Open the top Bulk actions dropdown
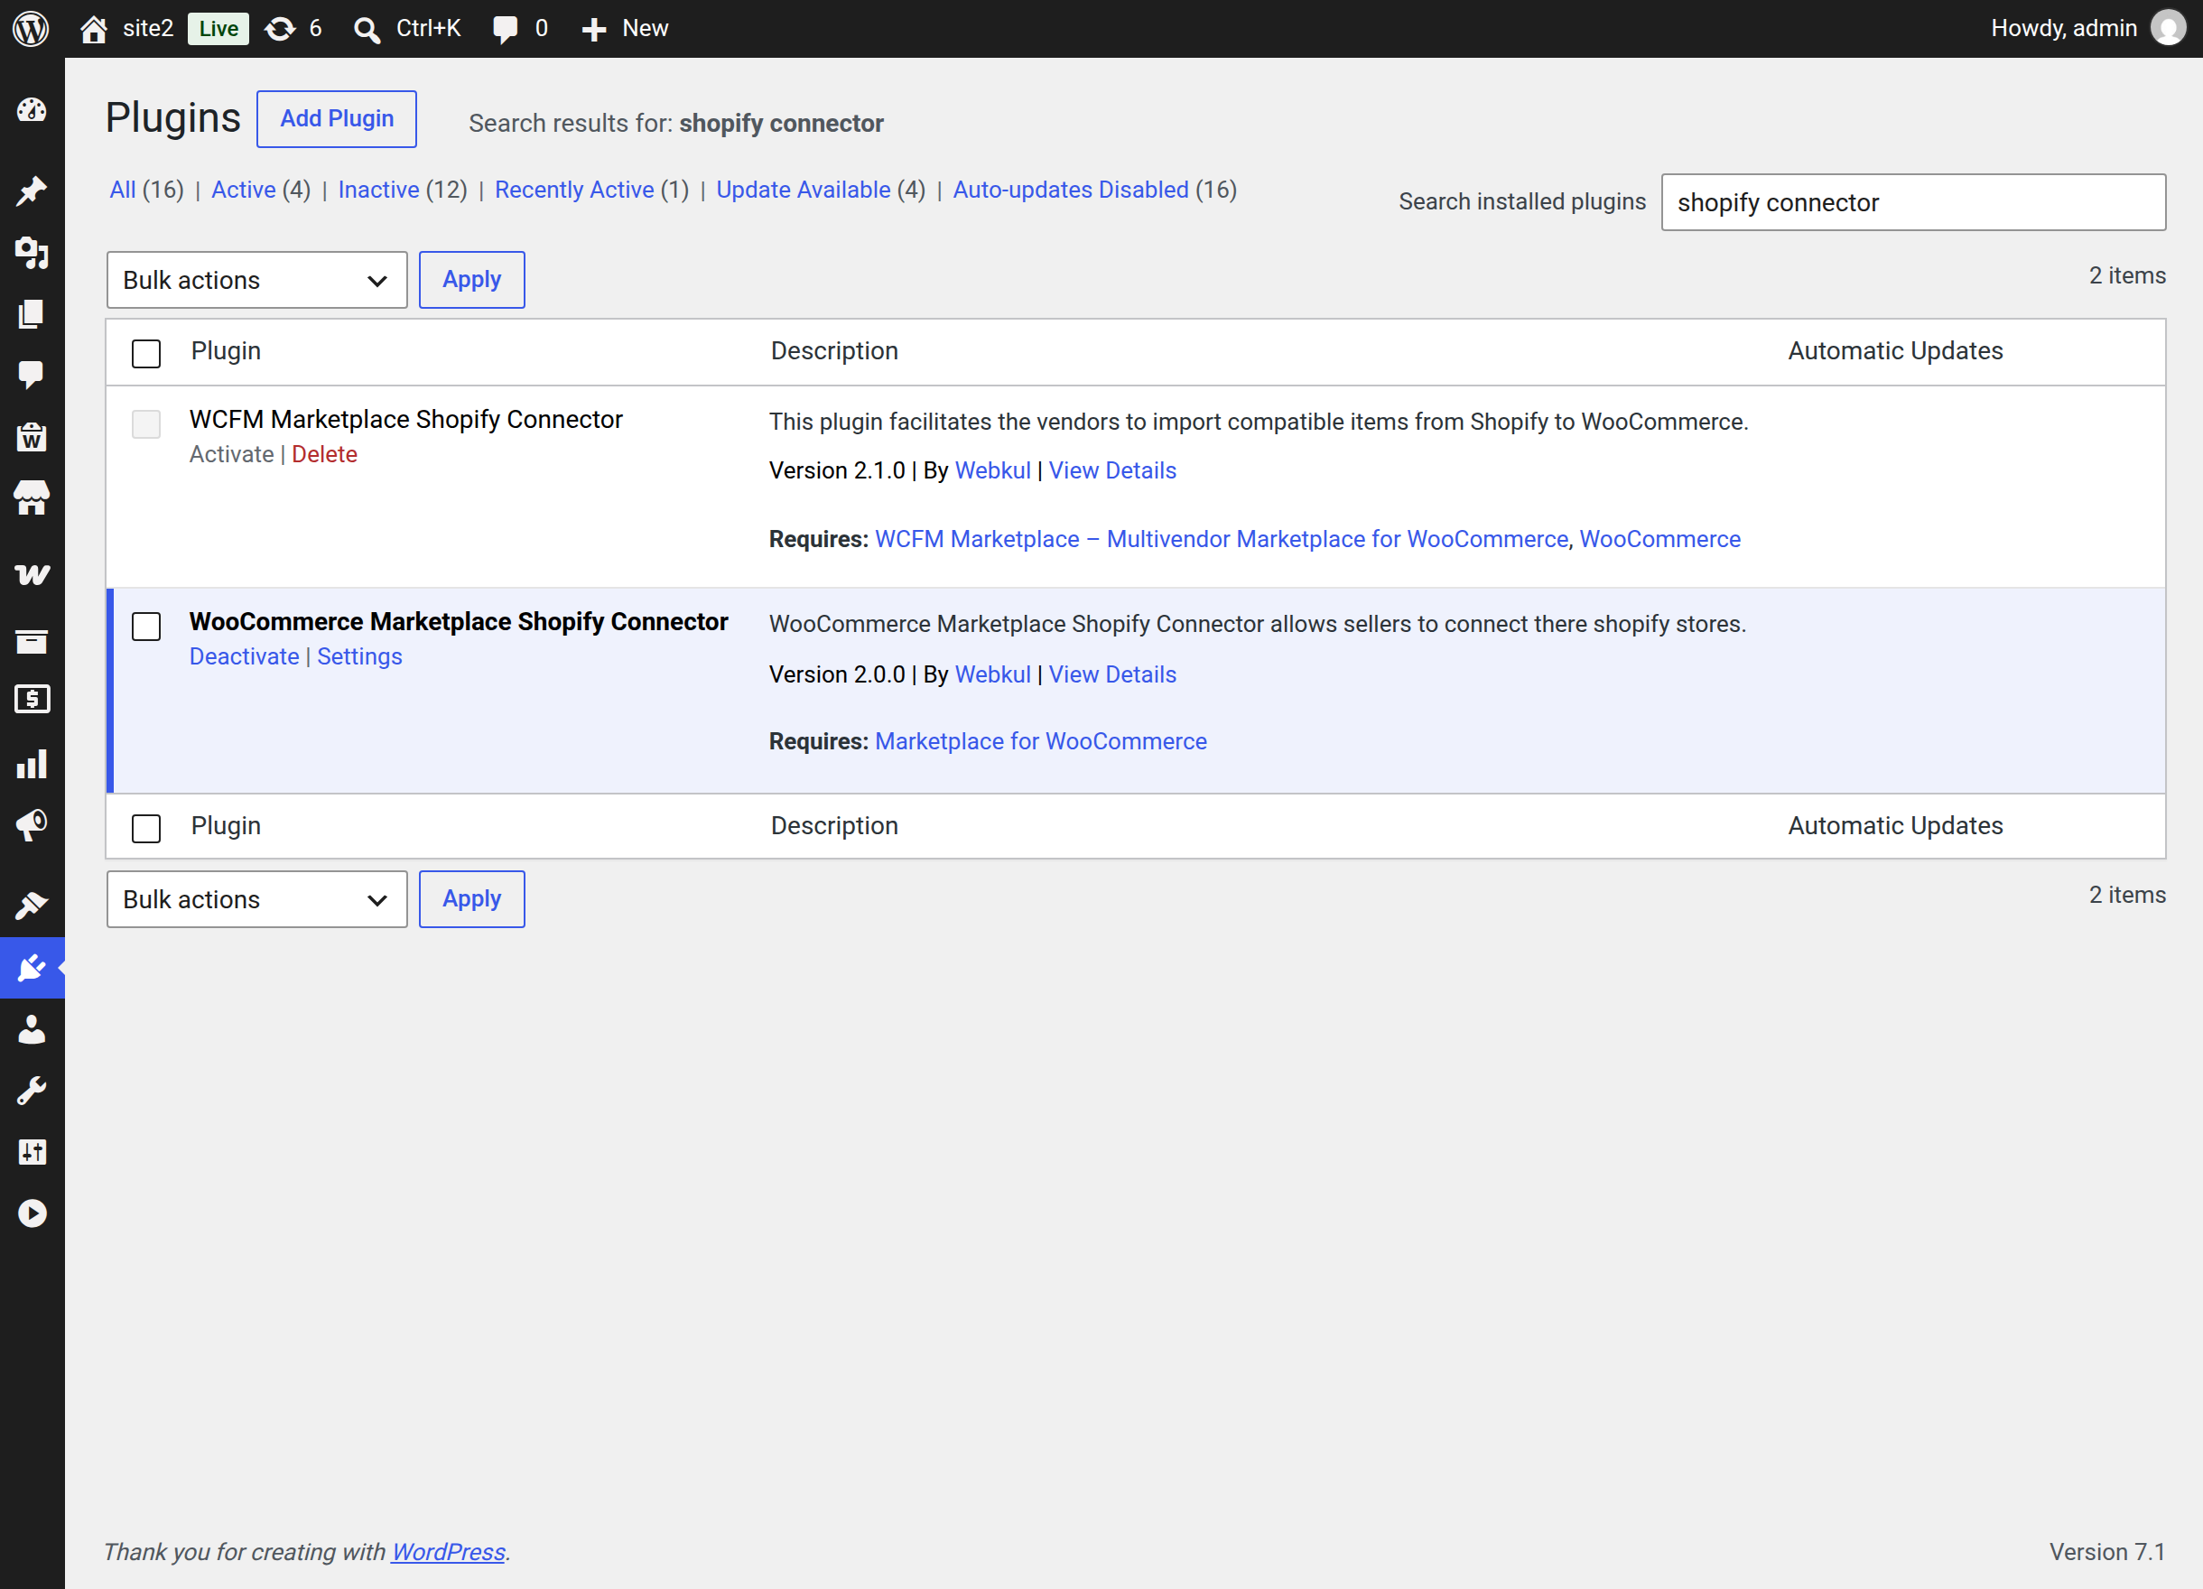Screen dimensions: 2203x1589 (x=256, y=280)
